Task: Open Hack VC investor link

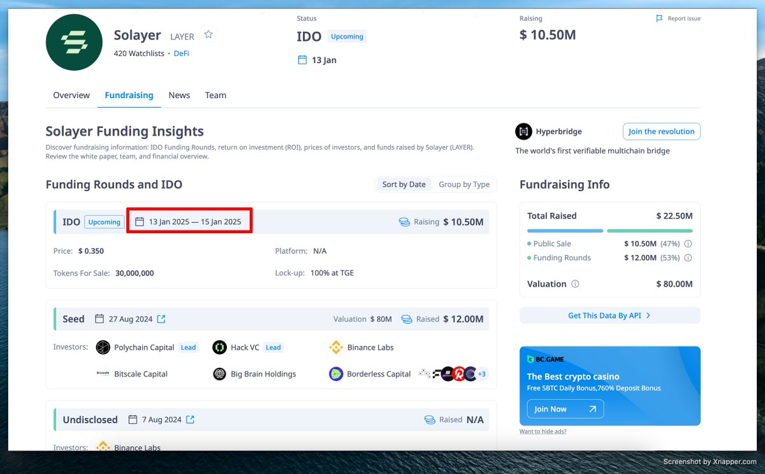Action: [245, 347]
